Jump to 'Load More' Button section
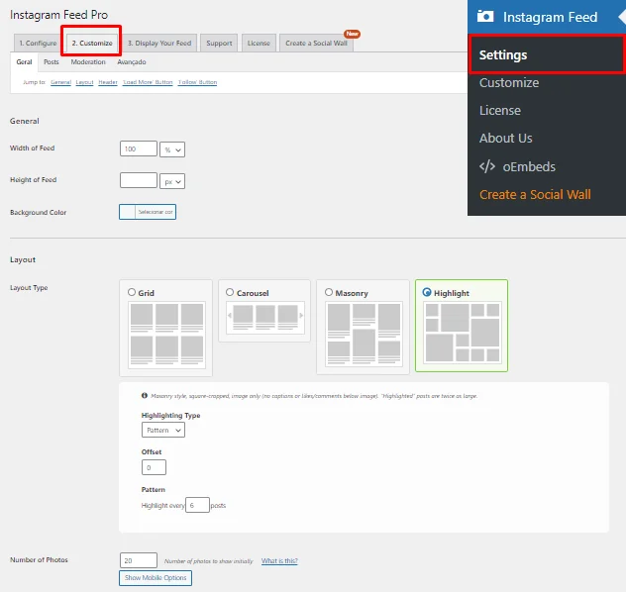The width and height of the screenshot is (626, 592). 148,82
